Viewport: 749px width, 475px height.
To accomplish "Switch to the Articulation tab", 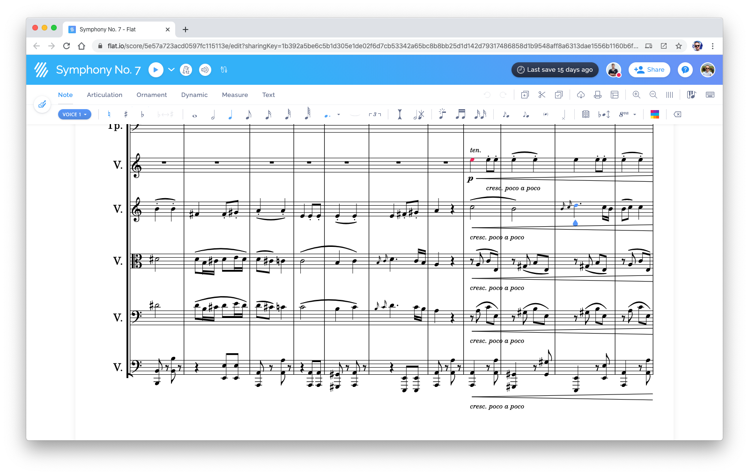I will (x=104, y=95).
